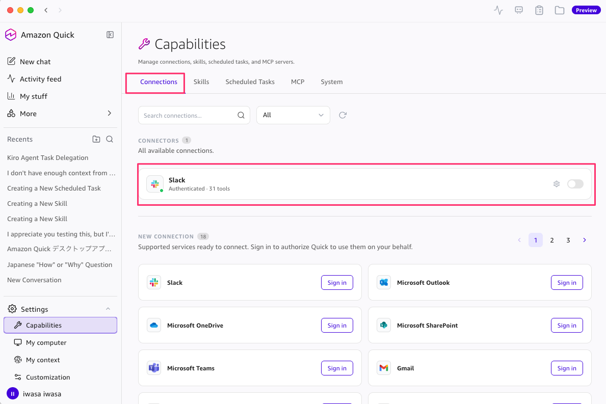
Task: Click the Microsoft SharePoint logo
Action: click(384, 325)
